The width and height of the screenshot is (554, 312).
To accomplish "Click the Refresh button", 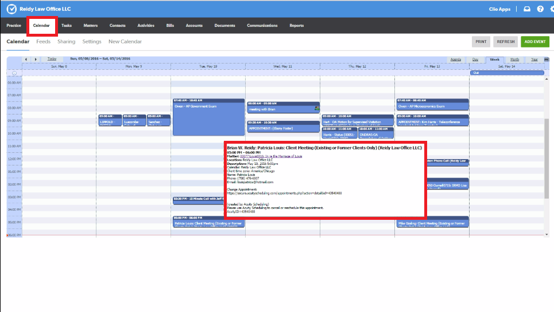I will [506, 42].
